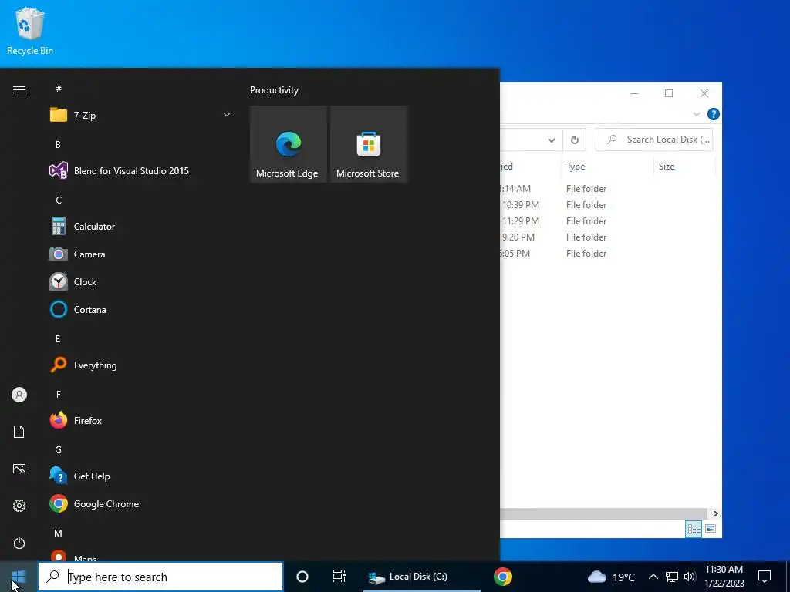Open Firefox from the app list
The width and height of the screenshot is (790, 592).
(140, 420)
